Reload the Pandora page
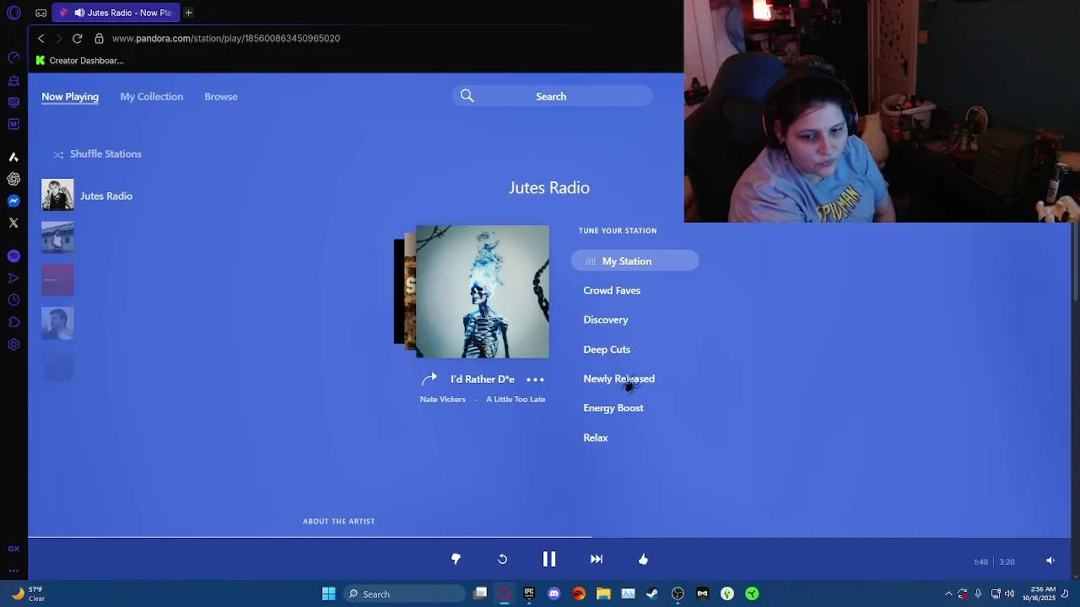Screen dimensions: 1080x607 click(77, 38)
